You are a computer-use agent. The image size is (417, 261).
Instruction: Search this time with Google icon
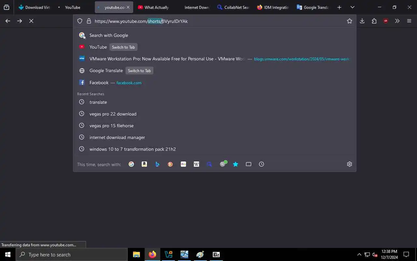[131, 164]
